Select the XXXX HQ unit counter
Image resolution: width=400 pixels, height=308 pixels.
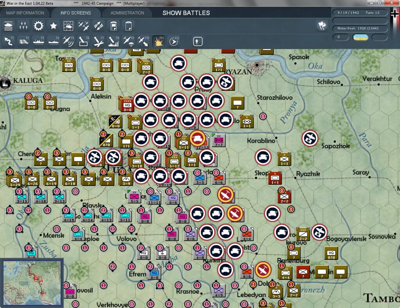coord(127,105)
